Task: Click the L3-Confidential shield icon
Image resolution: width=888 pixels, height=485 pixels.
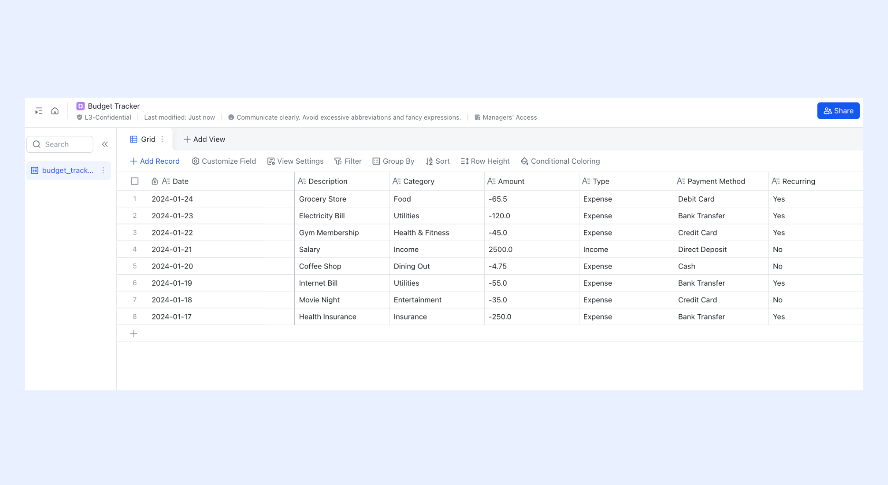Action: [79, 118]
